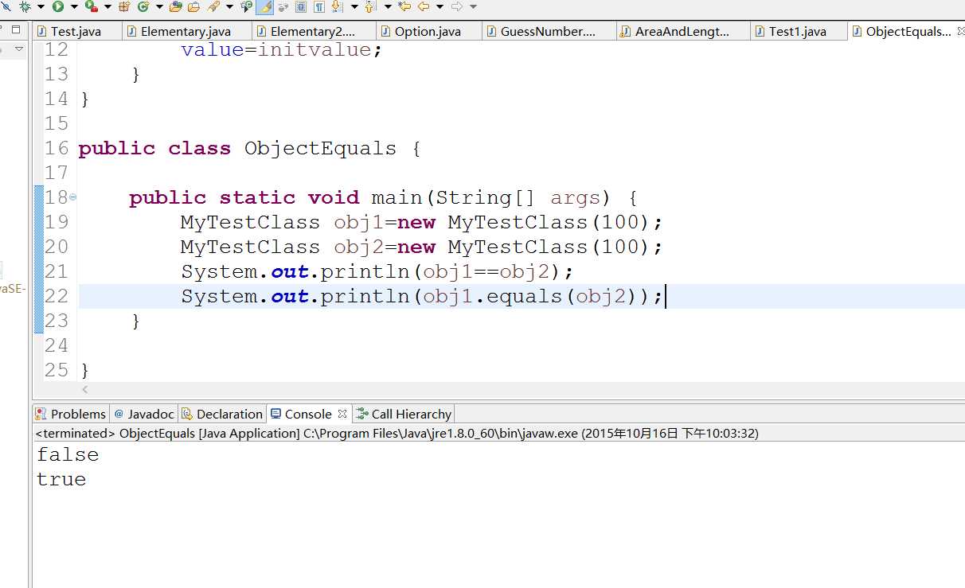Select the ObjectEquals editor tab
The width and height of the screenshot is (965, 588).
[x=908, y=32]
